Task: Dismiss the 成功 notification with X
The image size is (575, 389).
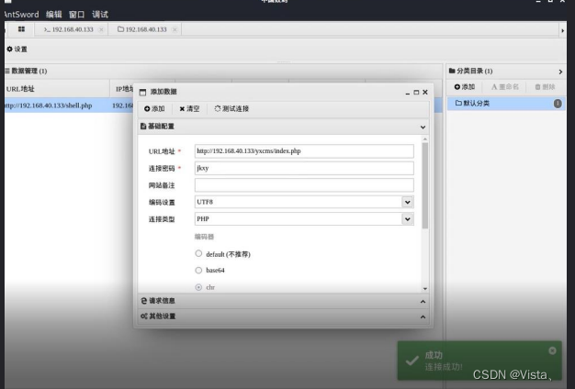Action: click(552, 350)
